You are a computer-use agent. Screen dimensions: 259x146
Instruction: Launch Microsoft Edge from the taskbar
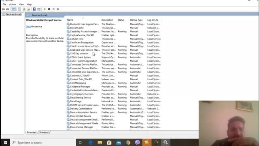[x=90, y=142]
